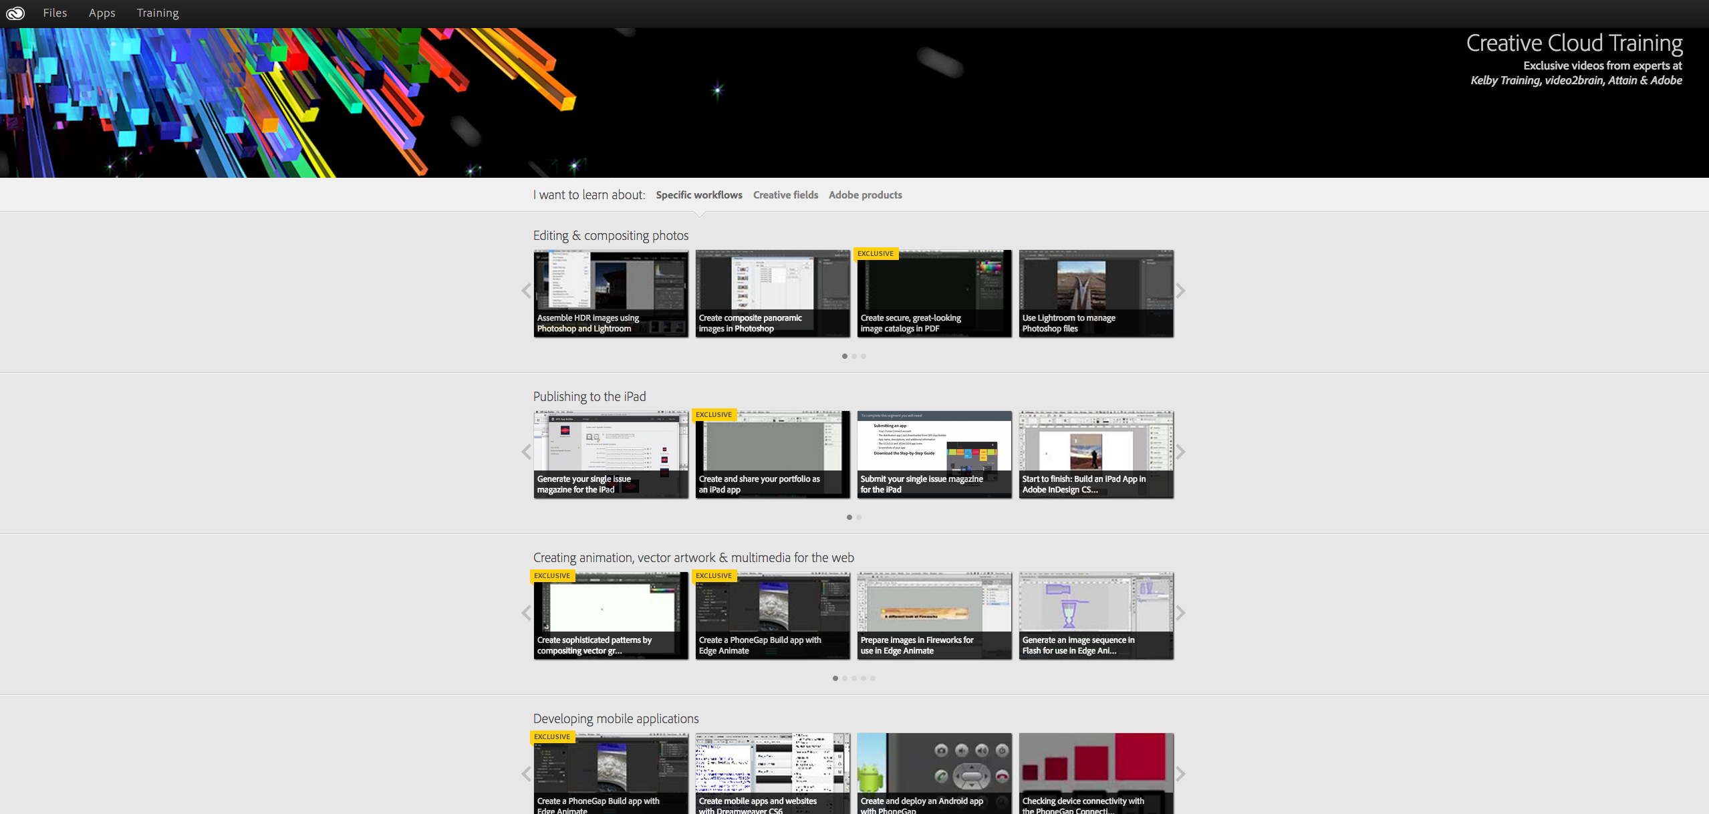Toggle second dot indicator on Publishing iPad section
Screen dimensions: 1709x814
(858, 517)
